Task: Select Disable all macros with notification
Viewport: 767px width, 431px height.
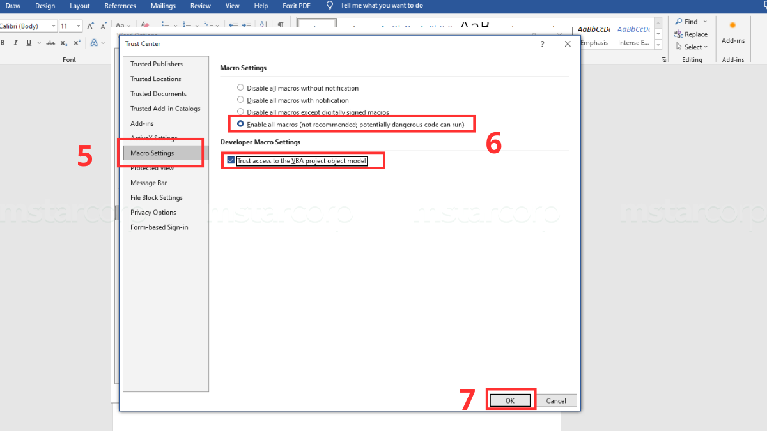Action: 240,100
